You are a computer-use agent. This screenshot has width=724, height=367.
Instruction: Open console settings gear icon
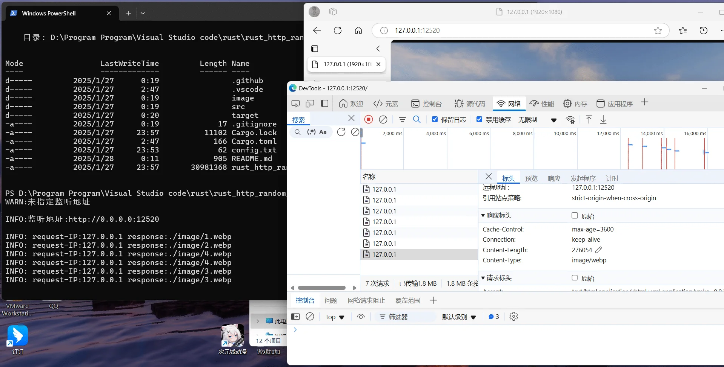point(513,317)
